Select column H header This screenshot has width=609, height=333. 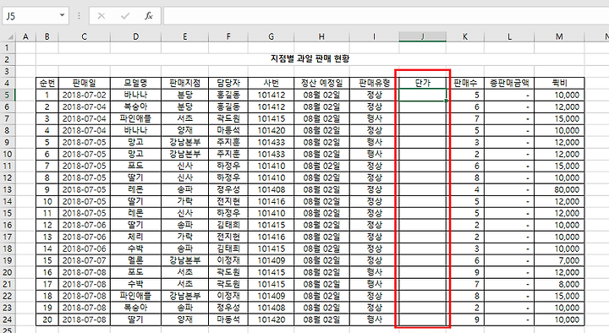(321, 36)
